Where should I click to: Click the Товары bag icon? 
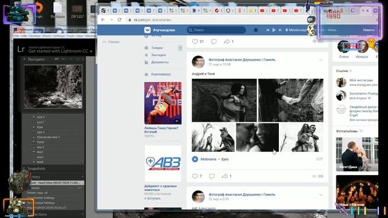tap(146, 48)
